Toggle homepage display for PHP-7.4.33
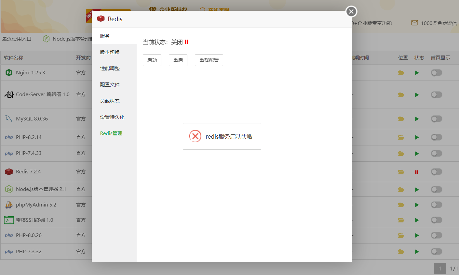 437,153
